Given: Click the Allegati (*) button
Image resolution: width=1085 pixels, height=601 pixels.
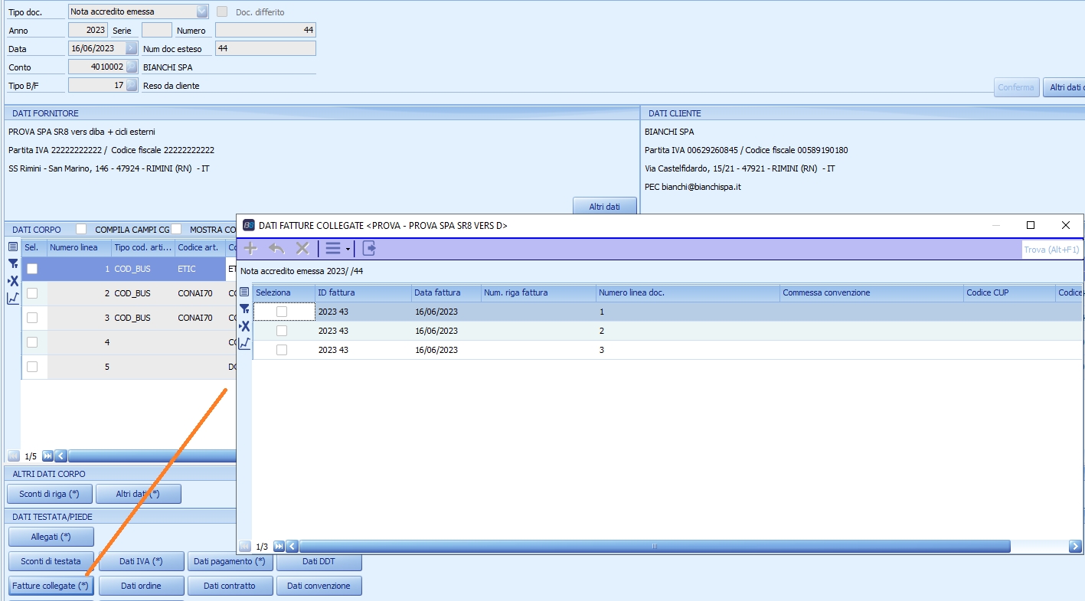Looking at the screenshot, I should click(51, 537).
